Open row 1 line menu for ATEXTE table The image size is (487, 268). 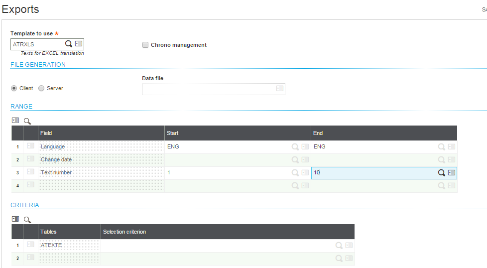tap(31, 245)
